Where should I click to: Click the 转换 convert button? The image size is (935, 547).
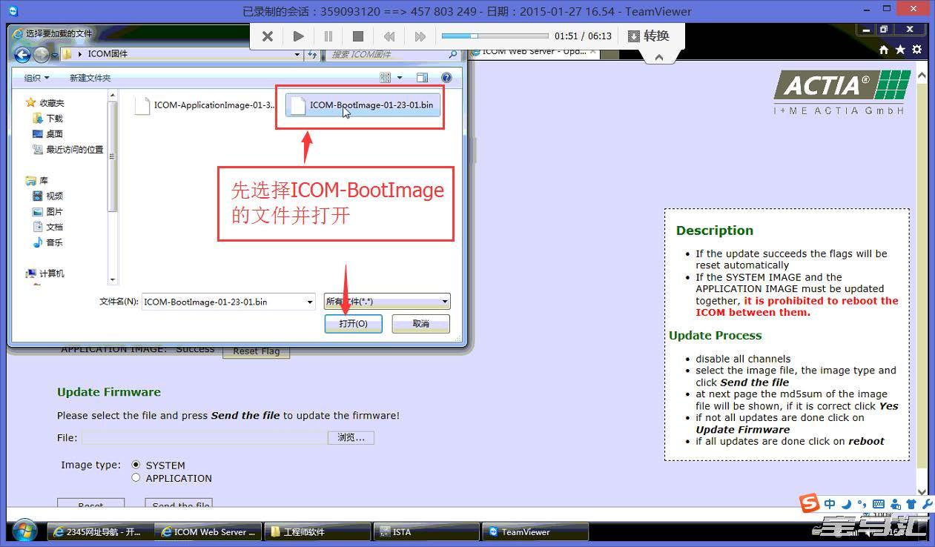(649, 36)
